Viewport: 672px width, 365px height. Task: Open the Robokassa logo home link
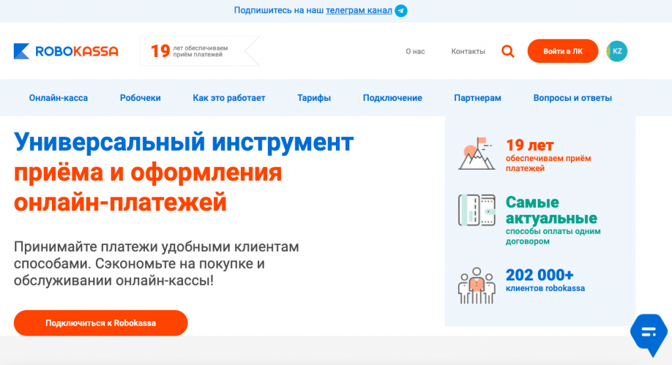point(66,51)
